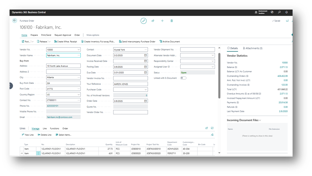The height and width of the screenshot is (176, 312).
Task: Open Payments value 20,814.56
Action: (x=283, y=102)
